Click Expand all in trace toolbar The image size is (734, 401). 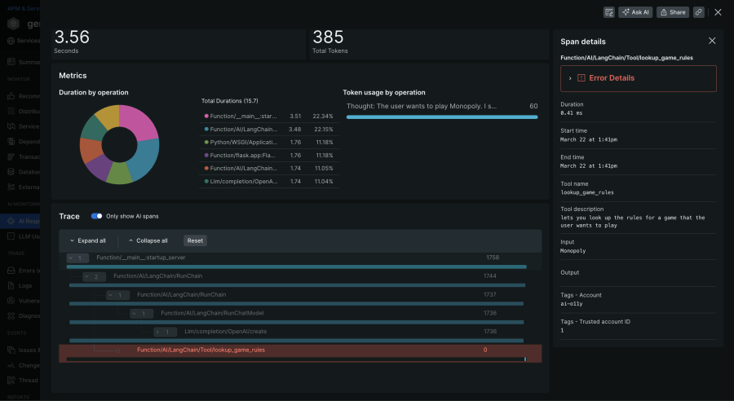click(87, 240)
